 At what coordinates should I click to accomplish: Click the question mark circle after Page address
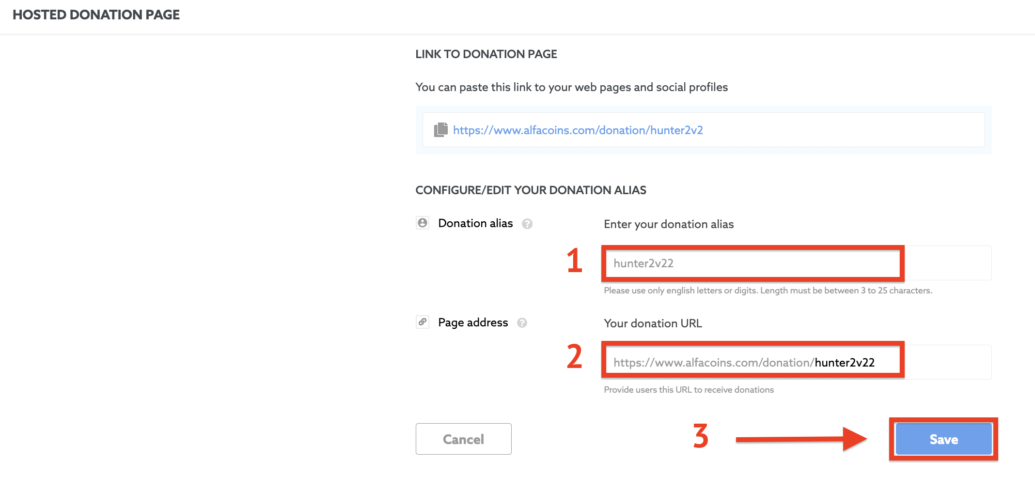click(x=522, y=323)
